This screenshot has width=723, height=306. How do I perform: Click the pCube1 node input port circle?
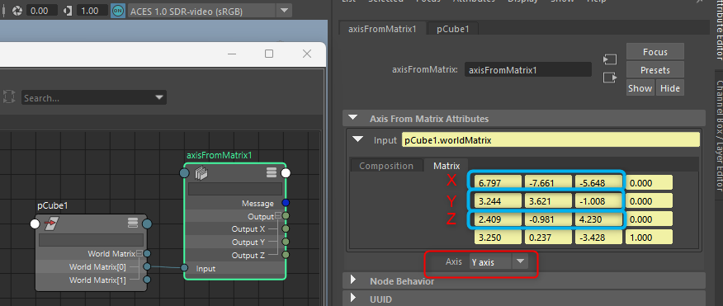[35, 224]
